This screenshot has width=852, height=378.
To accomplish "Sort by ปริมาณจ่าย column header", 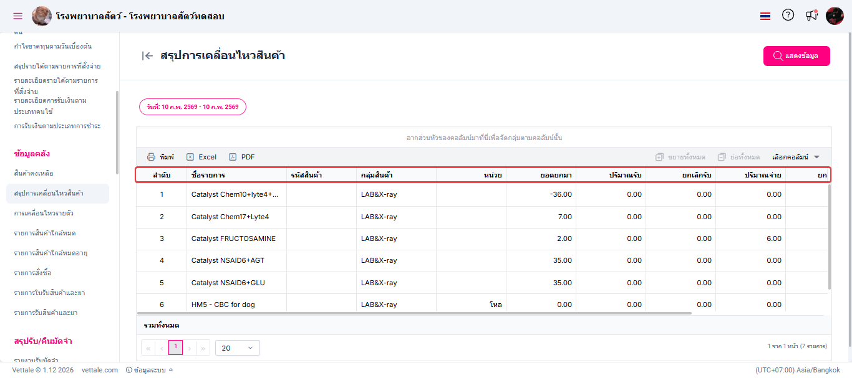I will point(750,176).
